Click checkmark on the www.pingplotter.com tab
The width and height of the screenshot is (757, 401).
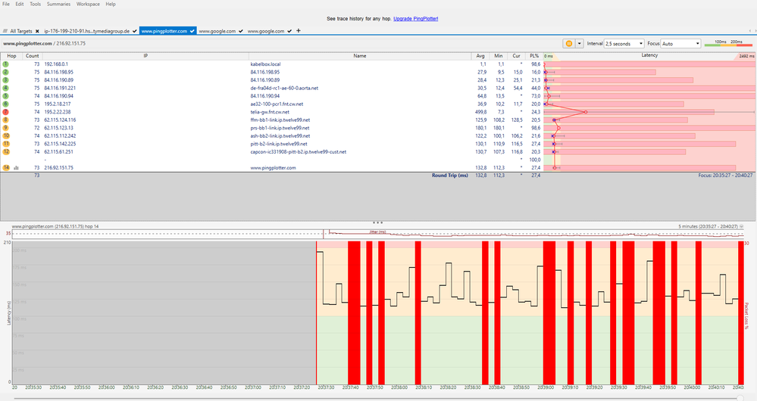click(192, 31)
